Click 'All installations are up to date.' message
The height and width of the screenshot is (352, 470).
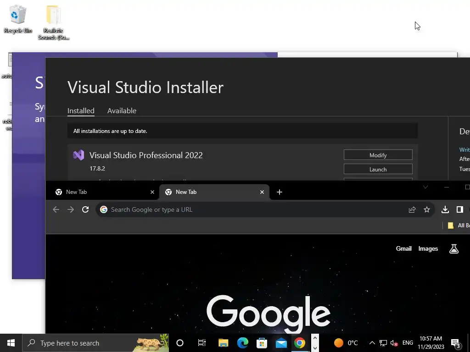point(110,131)
